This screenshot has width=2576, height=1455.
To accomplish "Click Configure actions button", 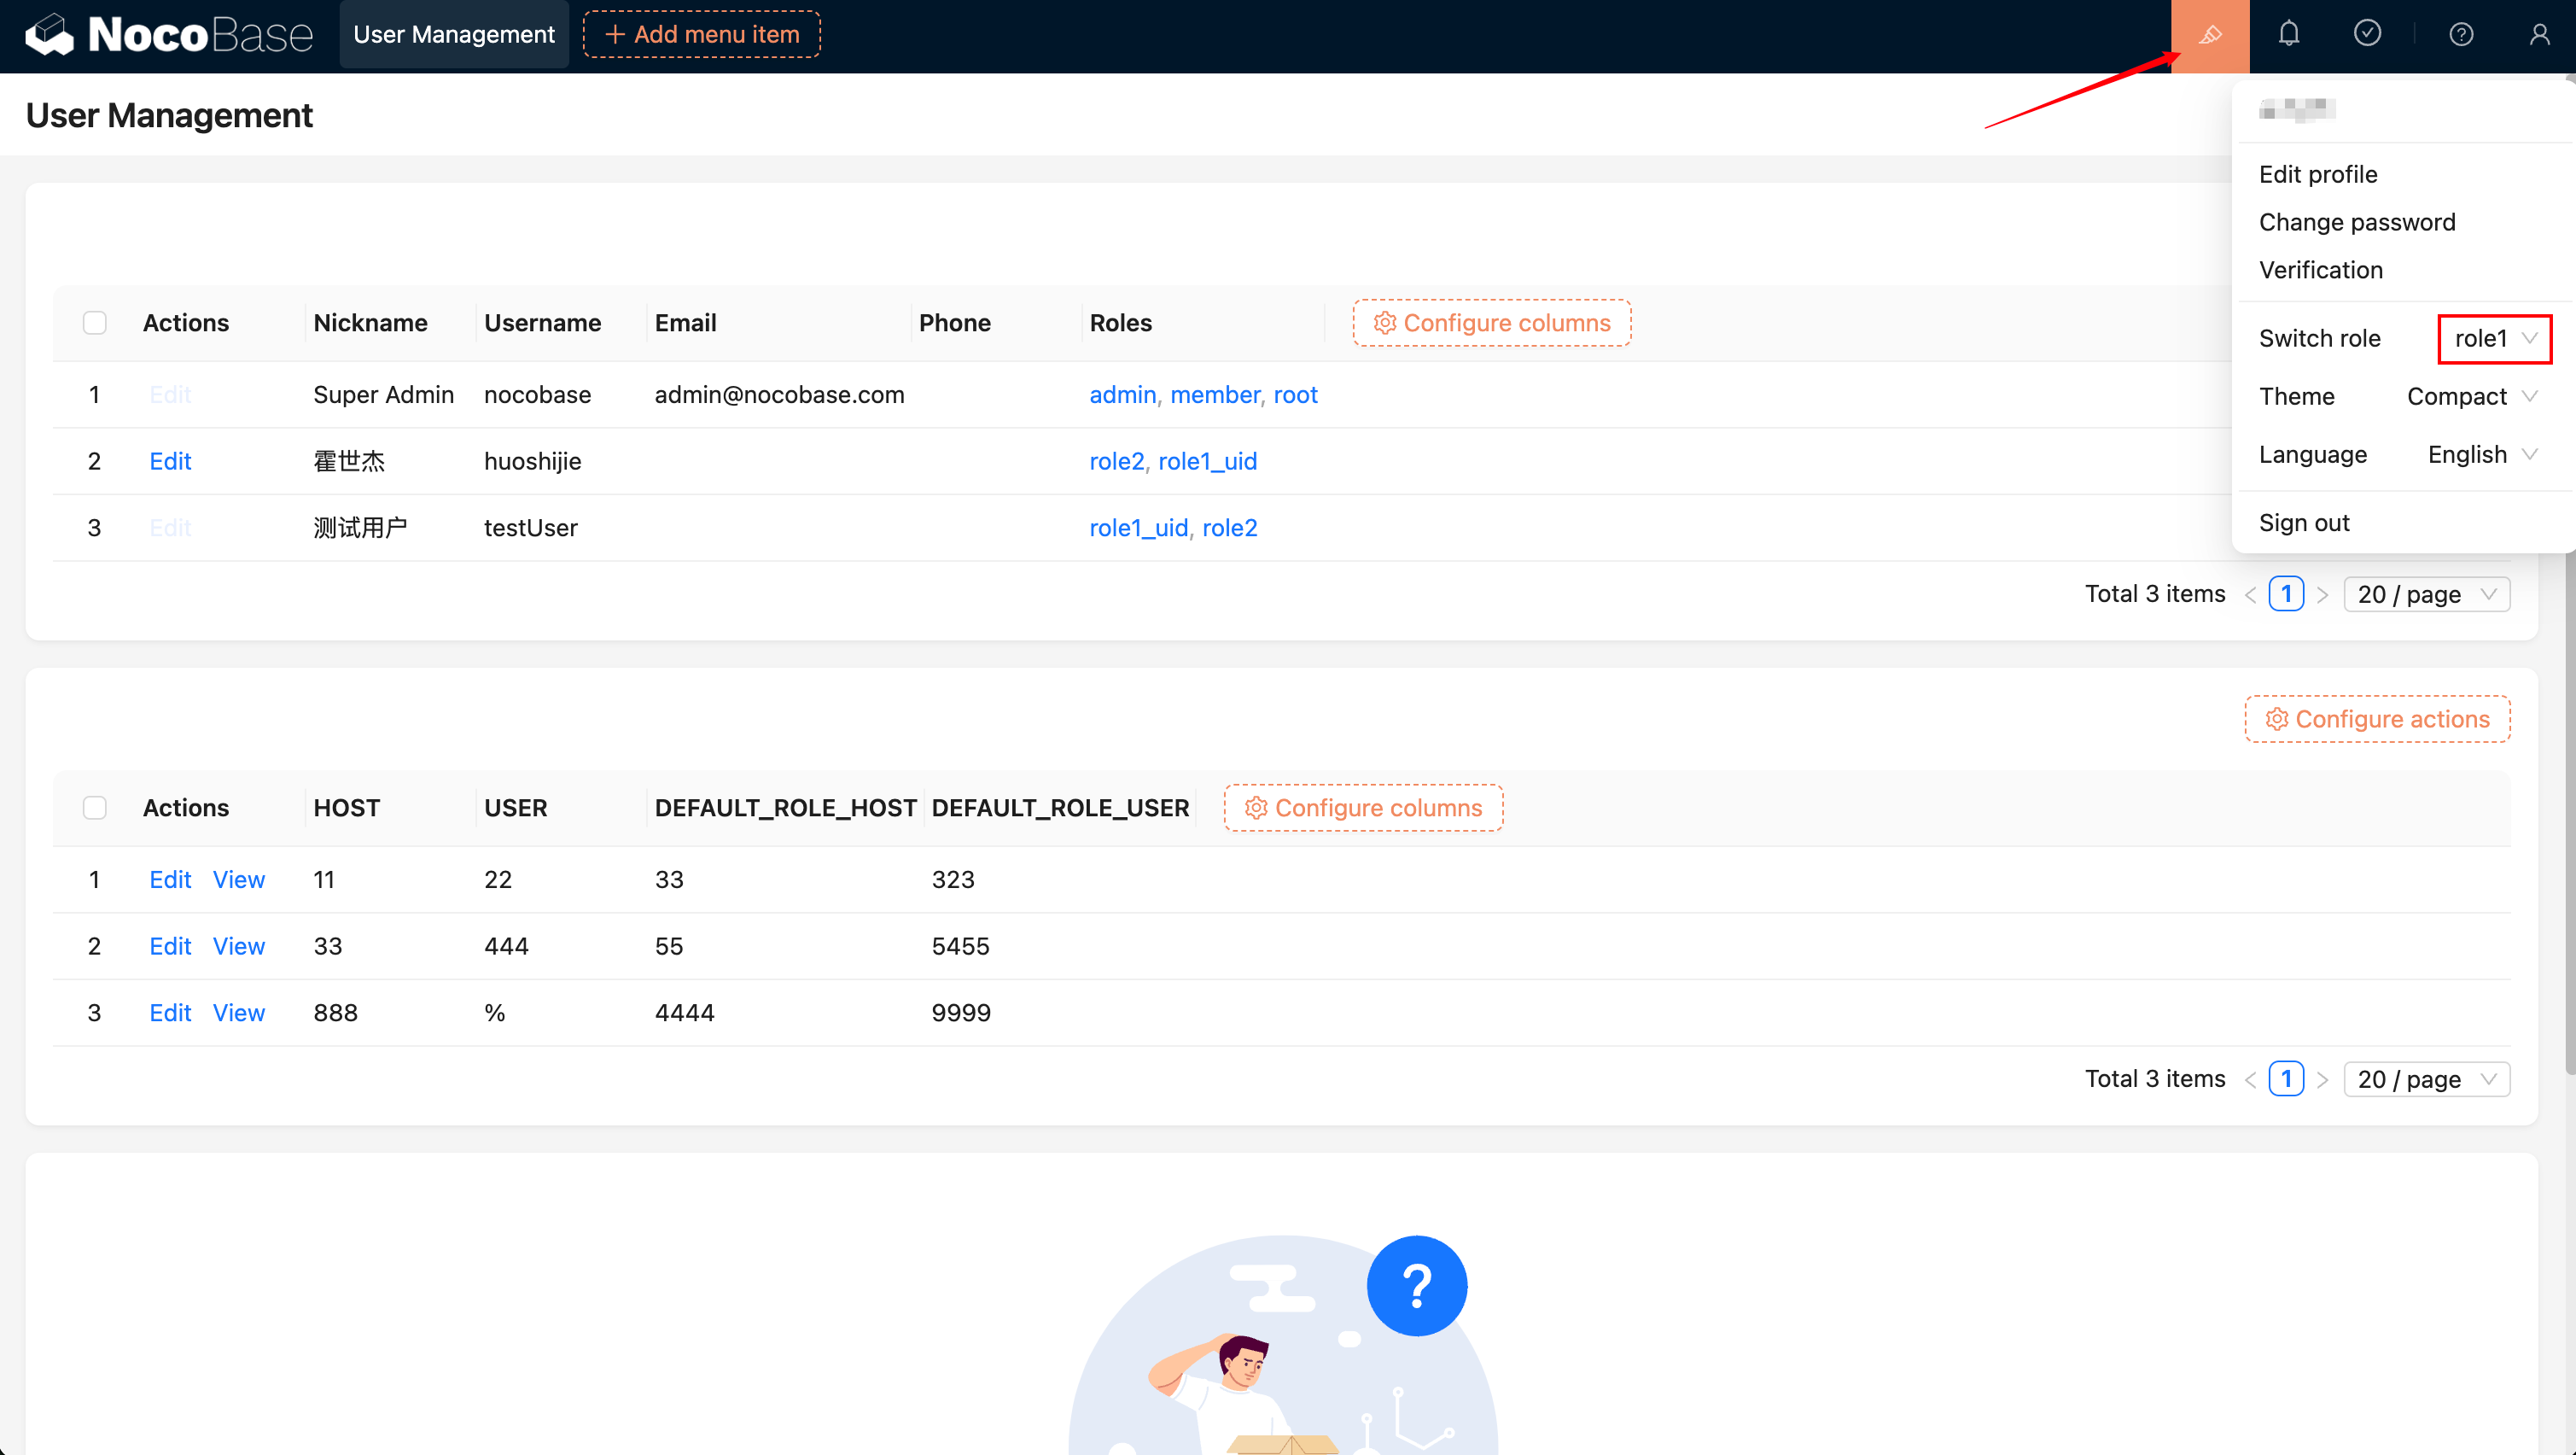I will pos(2376,720).
